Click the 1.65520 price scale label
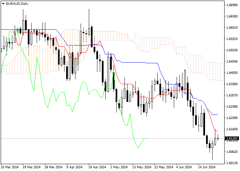 click(232, 39)
